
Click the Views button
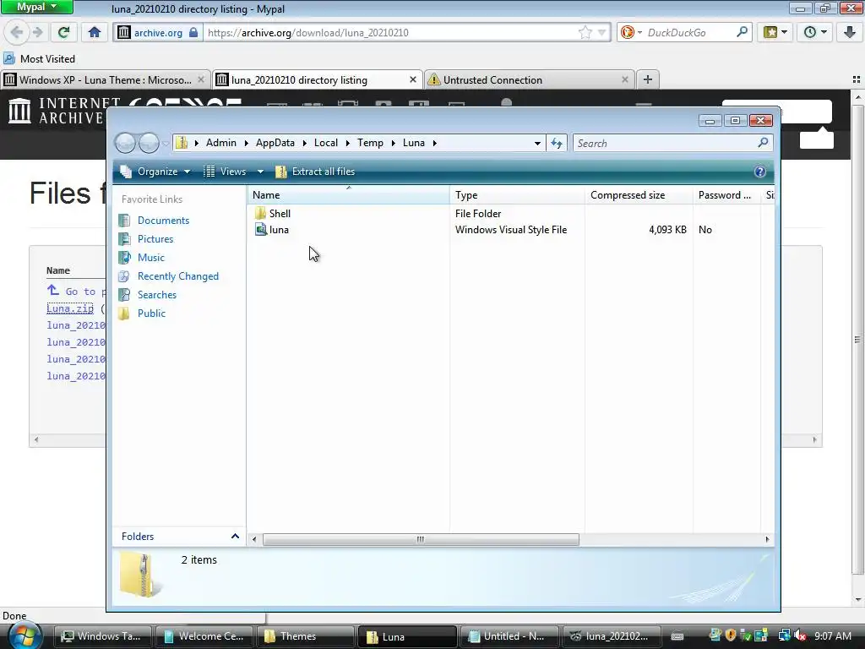pyautogui.click(x=225, y=172)
